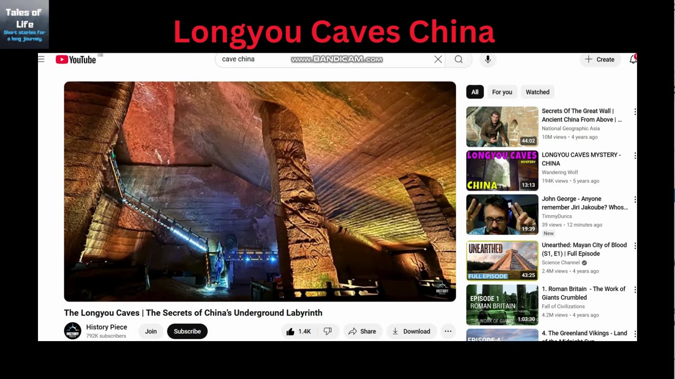This screenshot has width=675, height=379.
Task: Click 'National Geographic Asia' channel text
Action: click(571, 128)
